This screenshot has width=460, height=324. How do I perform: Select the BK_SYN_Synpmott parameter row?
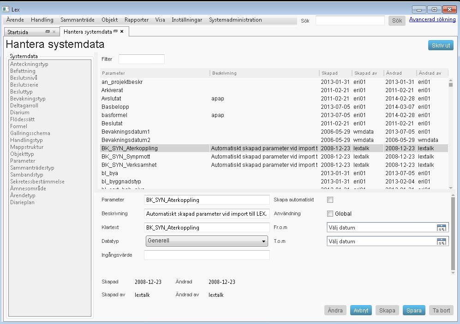click(x=274, y=156)
